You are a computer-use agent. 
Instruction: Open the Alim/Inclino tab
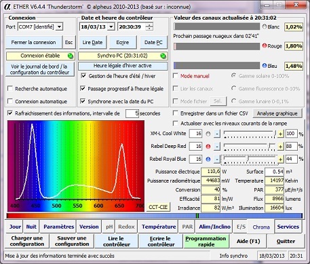tap(214, 227)
